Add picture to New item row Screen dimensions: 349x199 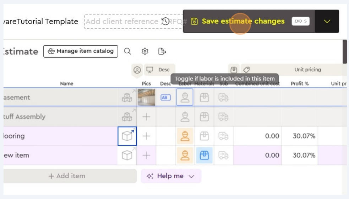(x=146, y=155)
